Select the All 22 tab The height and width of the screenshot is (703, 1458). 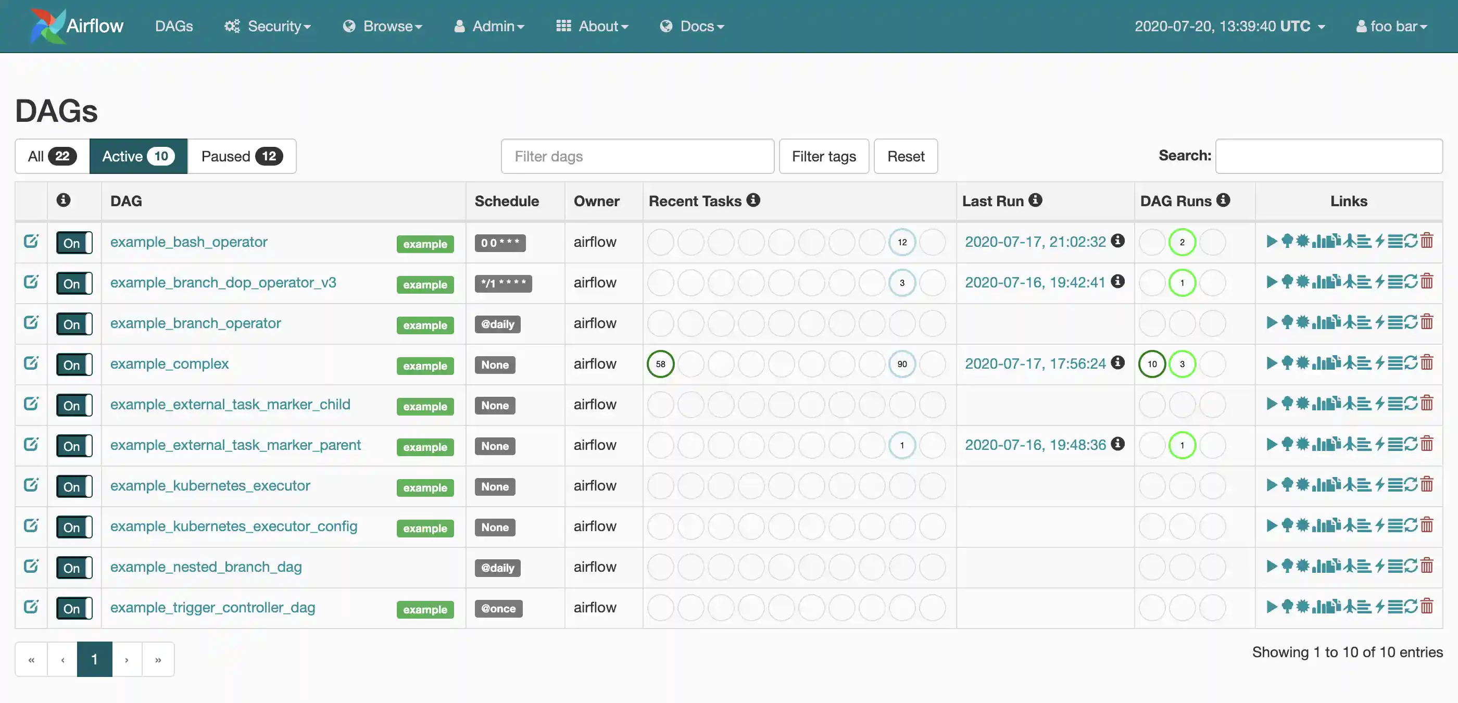pos(52,156)
